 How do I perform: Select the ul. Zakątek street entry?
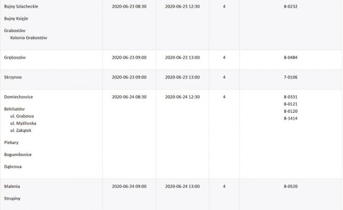(21, 130)
